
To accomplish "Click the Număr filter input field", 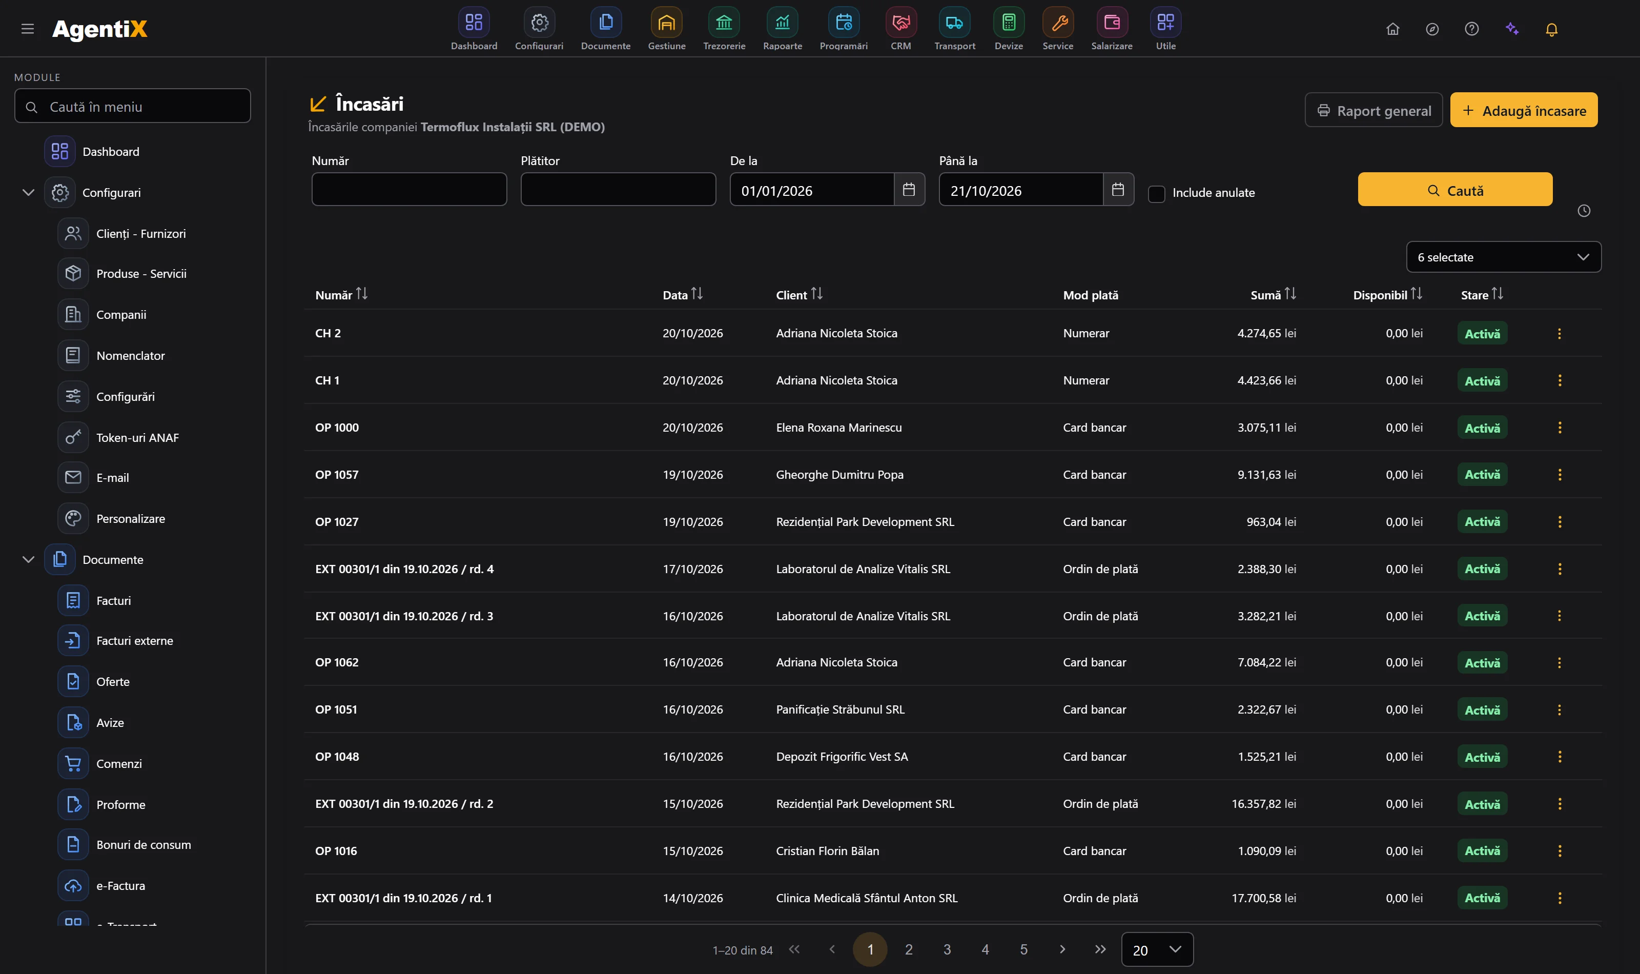I will (408, 190).
